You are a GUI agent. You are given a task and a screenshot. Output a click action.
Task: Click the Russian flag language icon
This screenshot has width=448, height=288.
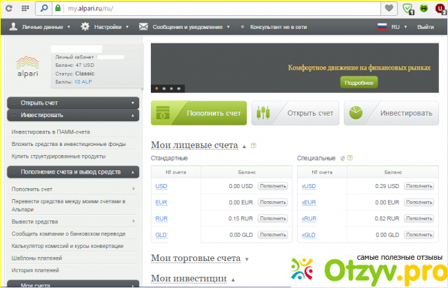(381, 27)
